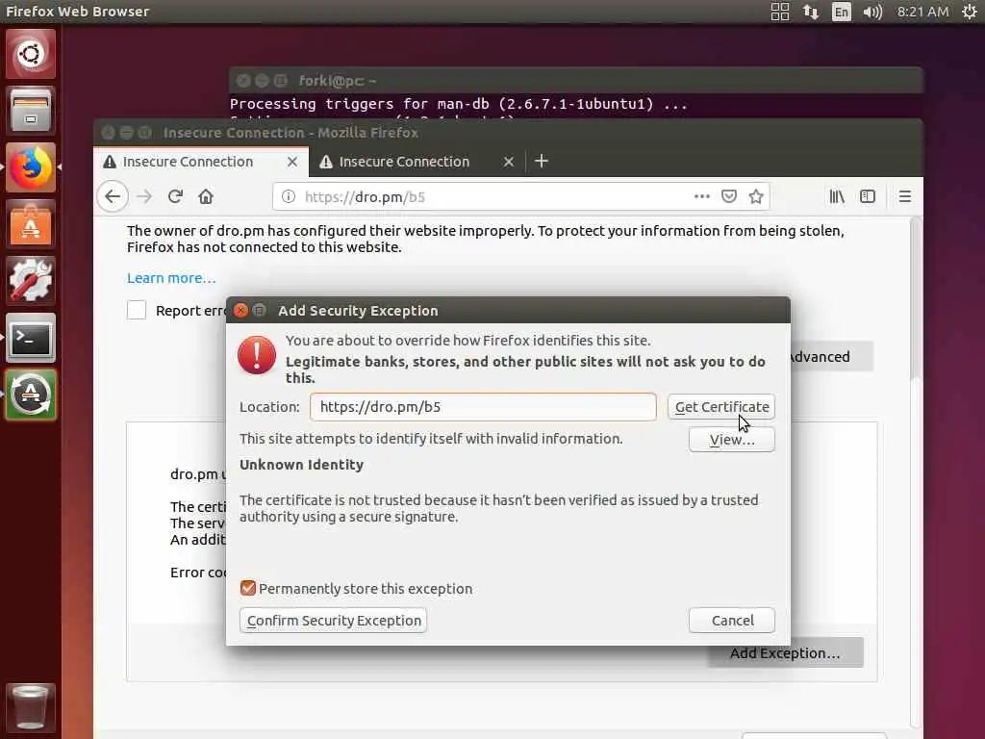Image resolution: width=985 pixels, height=739 pixels.
Task: Launch Firefox from the dock
Action: pyautogui.click(x=30, y=167)
